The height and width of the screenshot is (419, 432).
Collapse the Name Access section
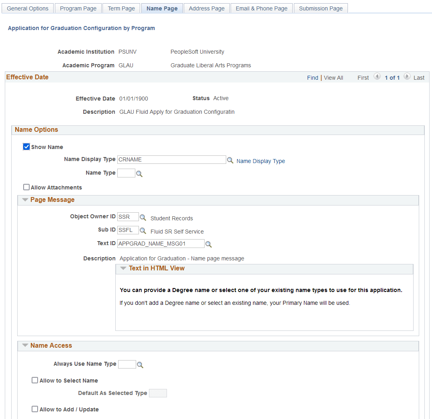[x=25, y=345]
